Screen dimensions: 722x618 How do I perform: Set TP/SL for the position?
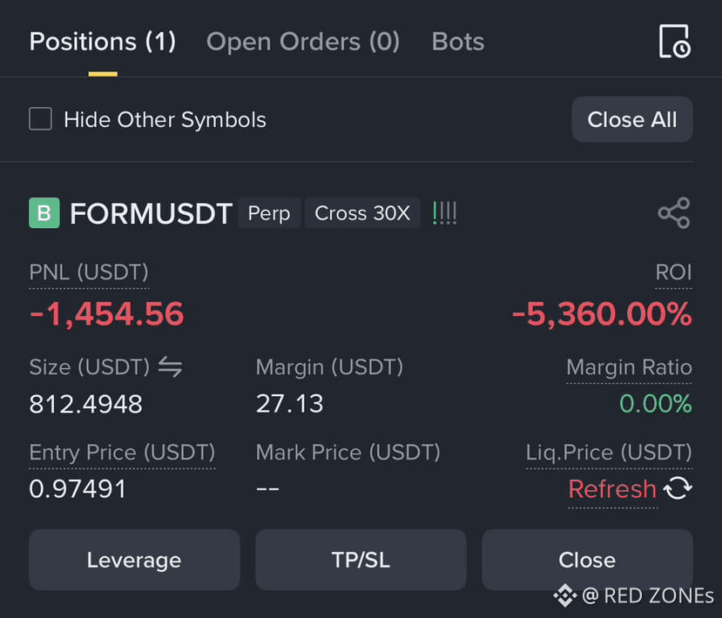coord(361,560)
